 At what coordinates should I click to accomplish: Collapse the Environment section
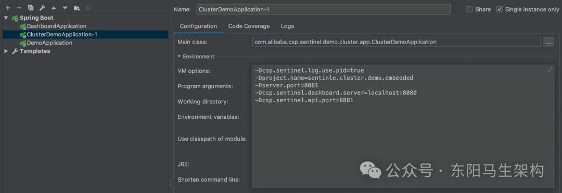tap(180, 57)
